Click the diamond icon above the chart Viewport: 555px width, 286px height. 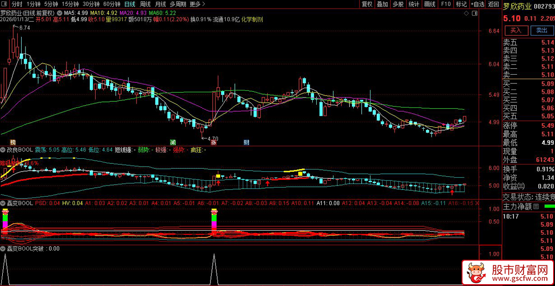466,13
